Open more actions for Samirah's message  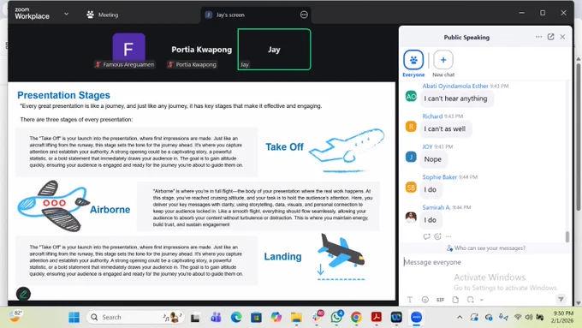tap(448, 236)
